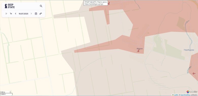Screen dimensions: 198x96
Task: Click the red arrow marker under КНЕДП tooltip
Action: [x=109, y=3]
